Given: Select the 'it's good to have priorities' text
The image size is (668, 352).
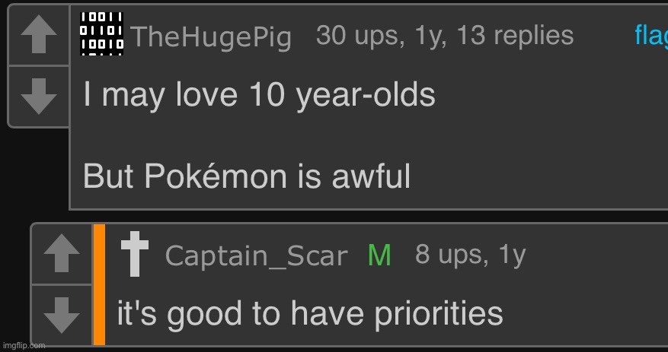Looking at the screenshot, I should (x=310, y=315).
